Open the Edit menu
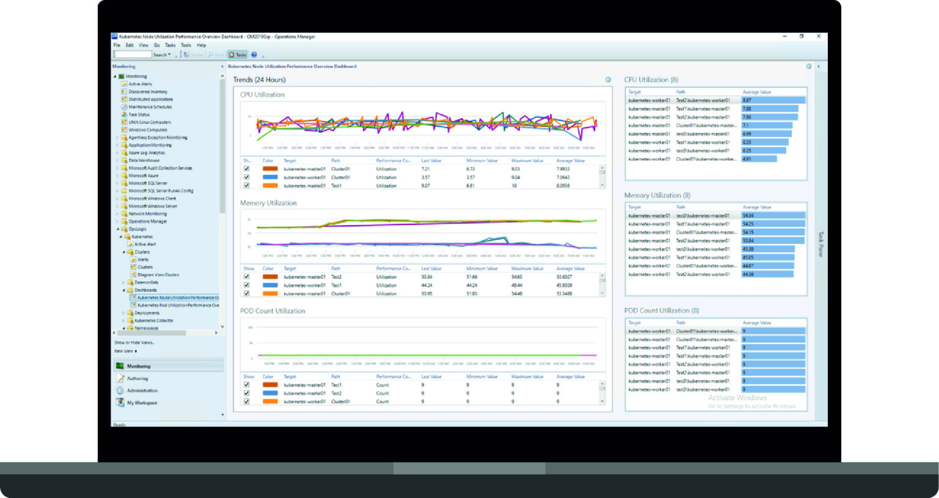 130,45
